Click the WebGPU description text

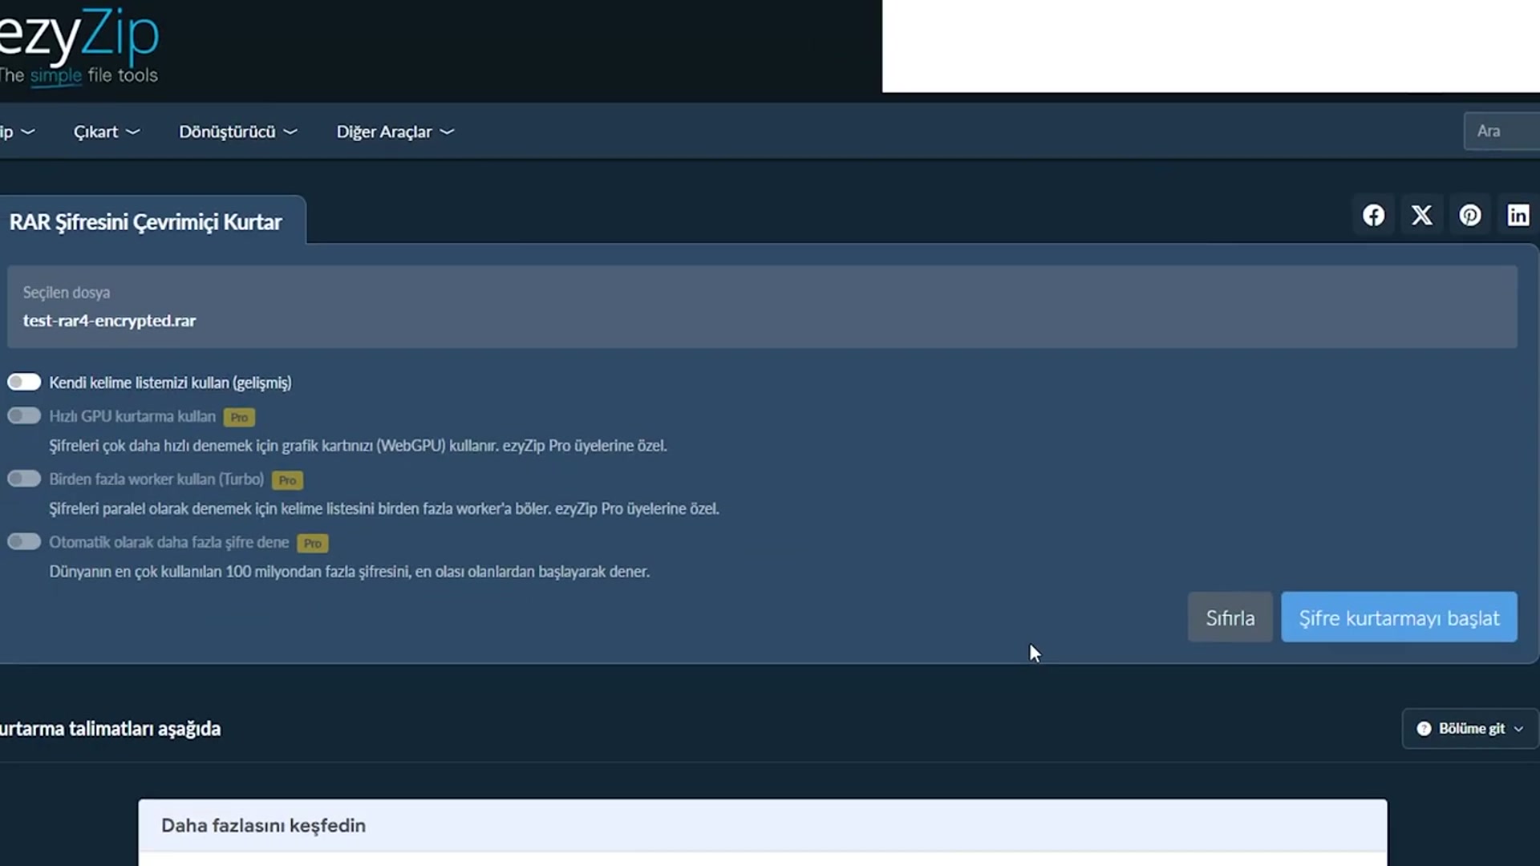(x=358, y=446)
